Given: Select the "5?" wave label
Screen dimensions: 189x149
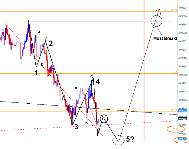Looking at the screenshot, I should pyautogui.click(x=130, y=139).
